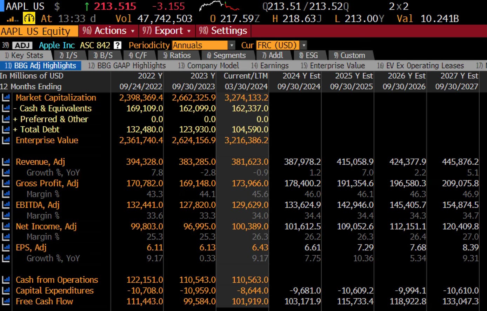Click the 2024 estimate revenue value 387,978.2
This screenshot has width=487, height=311.
point(302,162)
